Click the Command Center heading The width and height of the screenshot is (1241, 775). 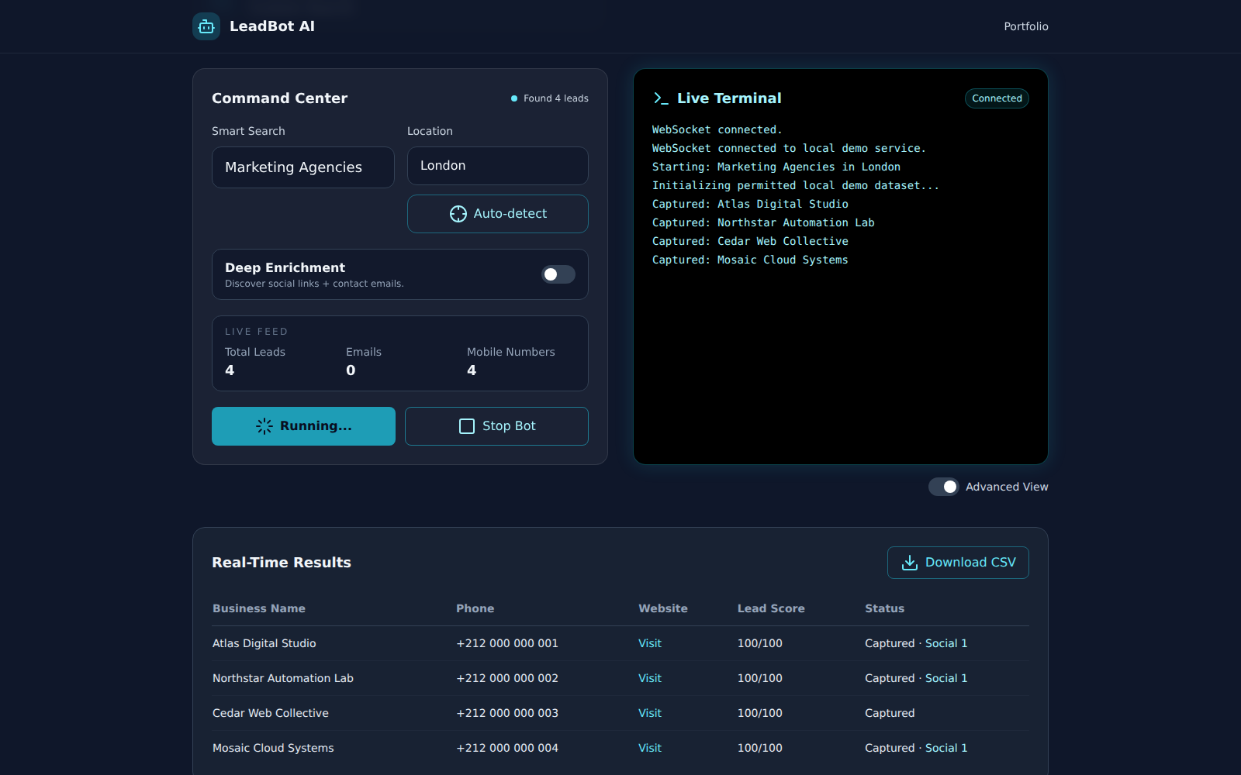pyautogui.click(x=279, y=98)
